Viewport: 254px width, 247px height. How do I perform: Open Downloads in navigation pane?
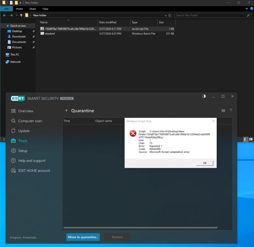pyautogui.click(x=19, y=37)
